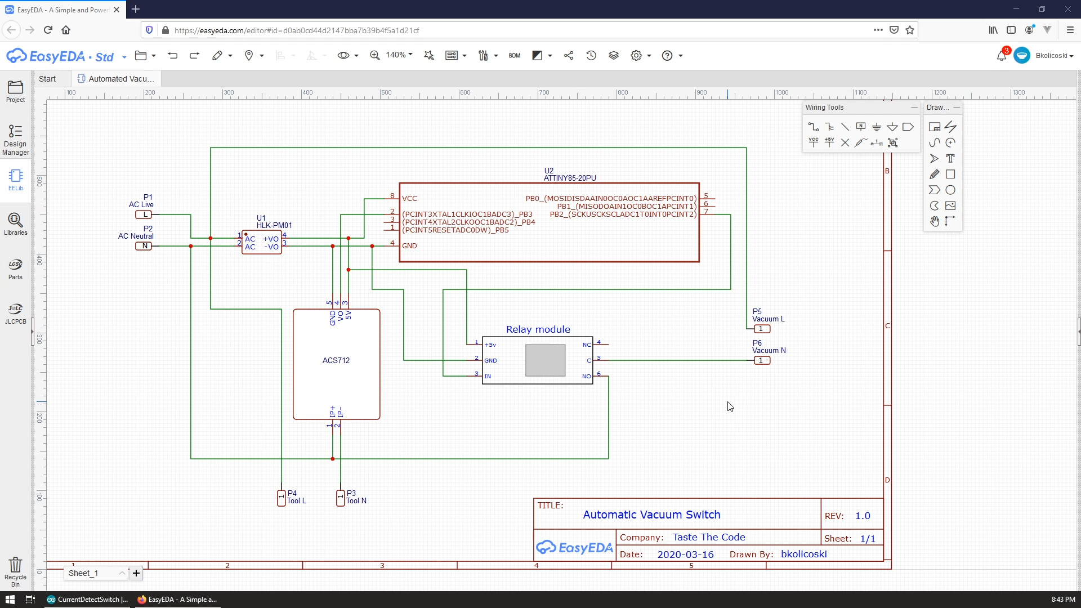Screen dimensions: 1081x608
Task: Place a Net Label using Wiring Tools
Action: tap(861, 126)
